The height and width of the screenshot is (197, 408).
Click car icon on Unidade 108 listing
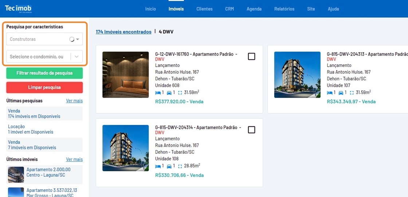(169, 166)
